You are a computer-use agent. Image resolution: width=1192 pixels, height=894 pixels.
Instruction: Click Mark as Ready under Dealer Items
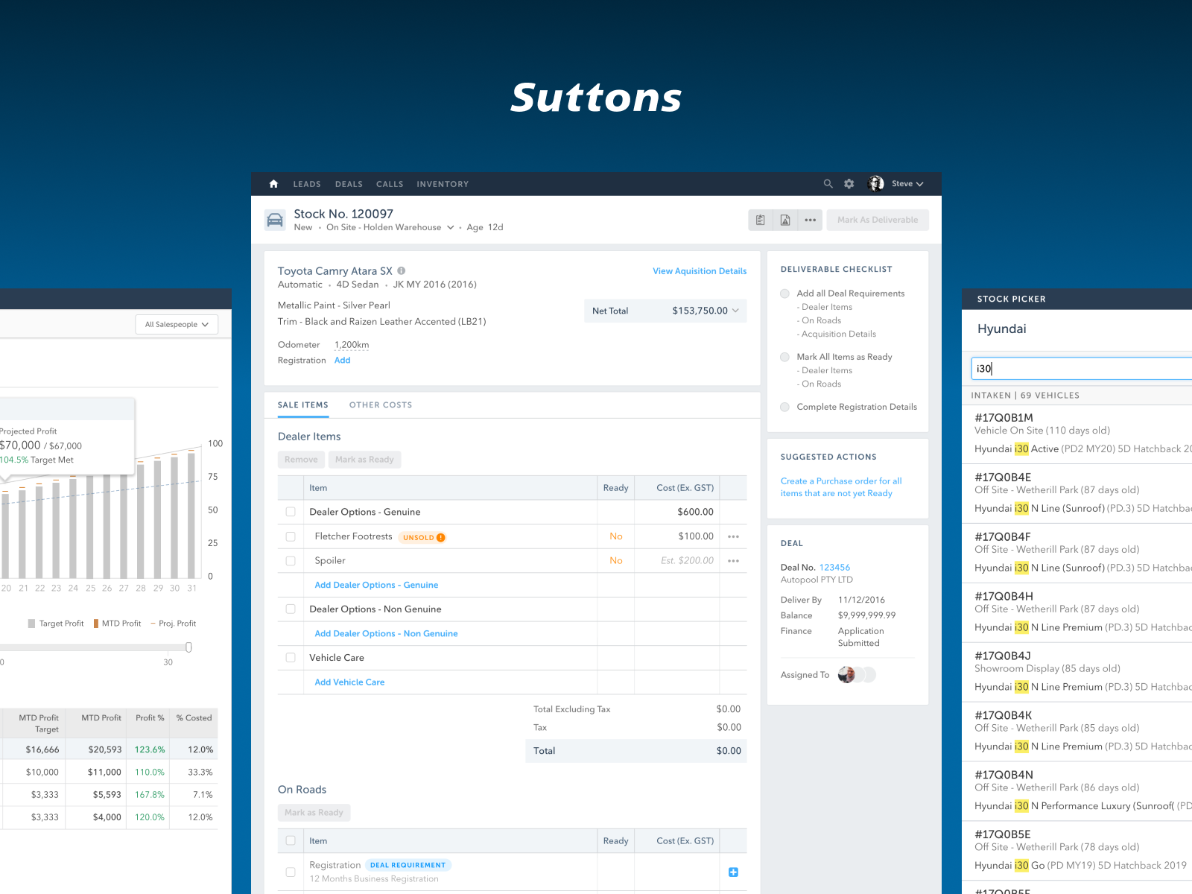coord(364,460)
